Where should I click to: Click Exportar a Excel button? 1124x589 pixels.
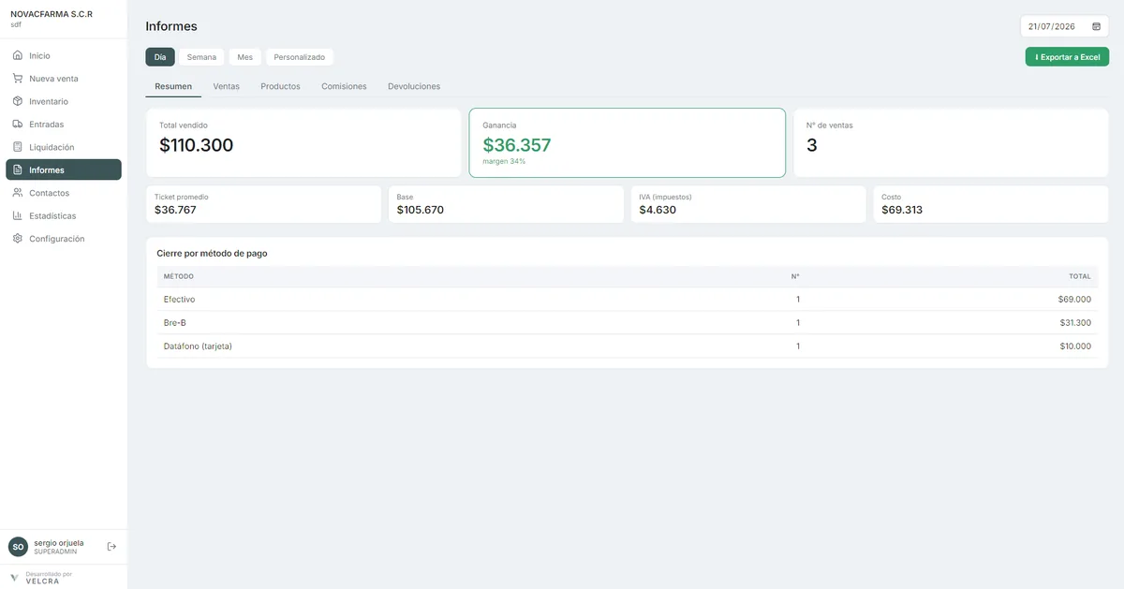pos(1067,57)
